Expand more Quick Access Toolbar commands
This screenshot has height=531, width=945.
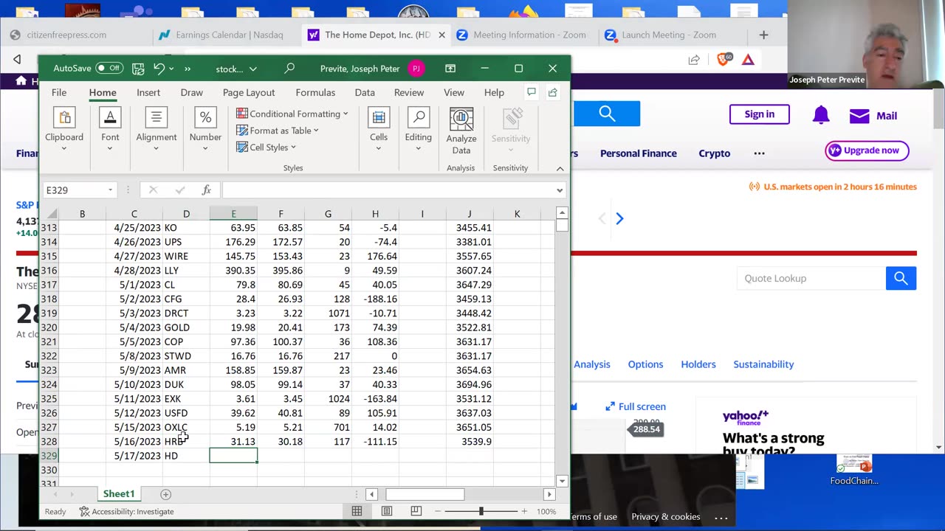[x=188, y=69]
